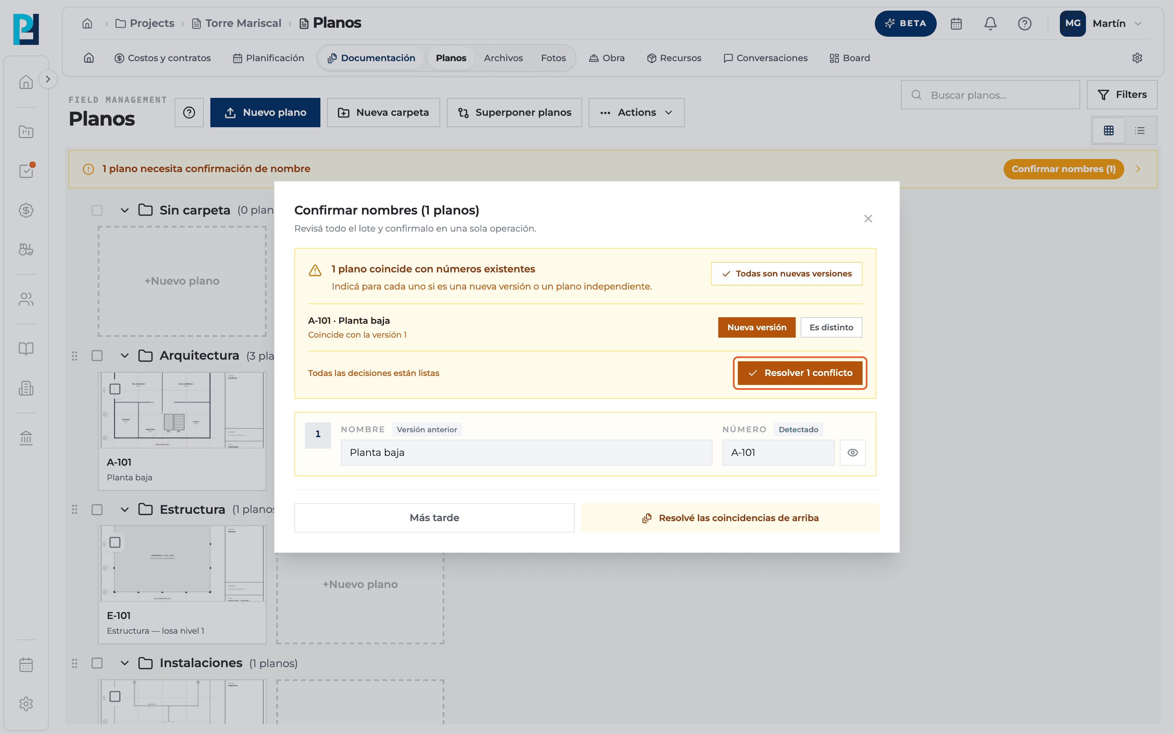Select the E-101 plan thumbnail checkbox
The image size is (1174, 734).
115,542
